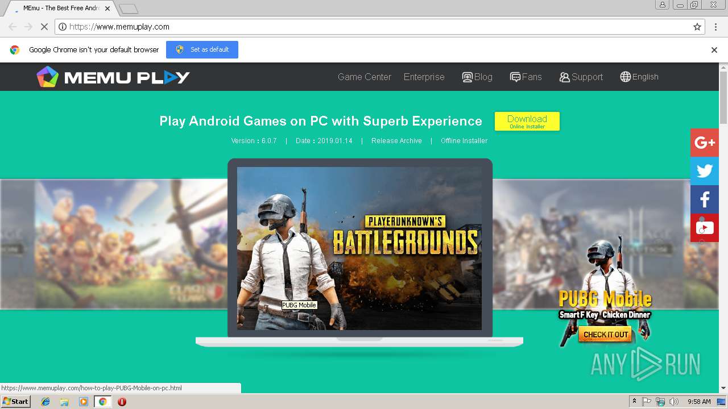Viewport: 728px width, 409px height.
Task: Go to the Blog page
Action: 477,77
